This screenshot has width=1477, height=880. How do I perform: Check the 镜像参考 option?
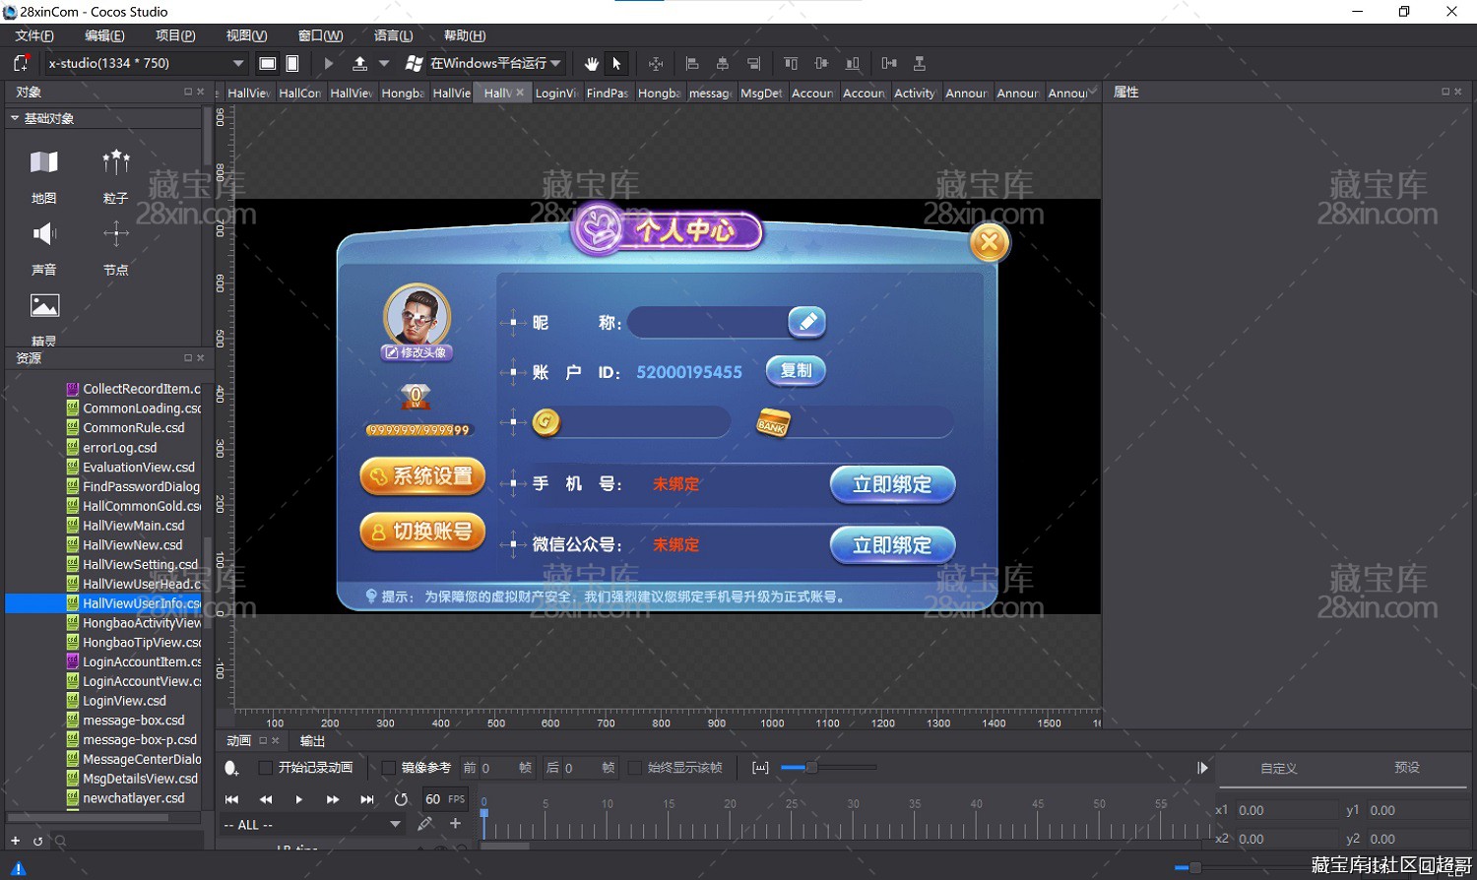[389, 768]
